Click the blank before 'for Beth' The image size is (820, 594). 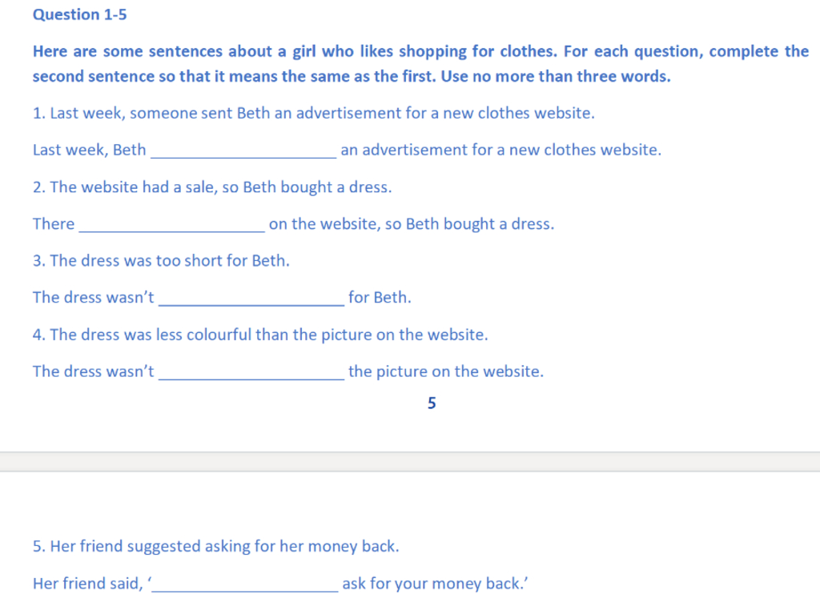[x=251, y=299]
